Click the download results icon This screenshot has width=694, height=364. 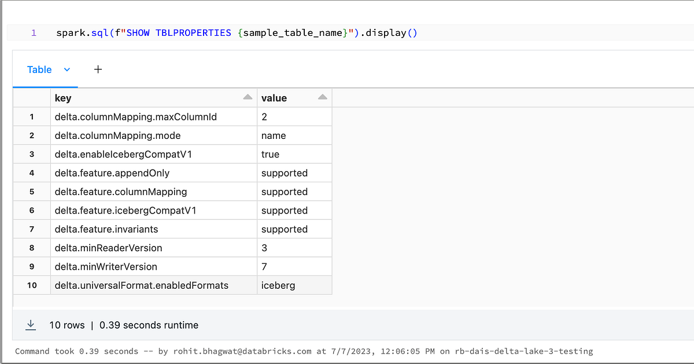click(x=31, y=325)
